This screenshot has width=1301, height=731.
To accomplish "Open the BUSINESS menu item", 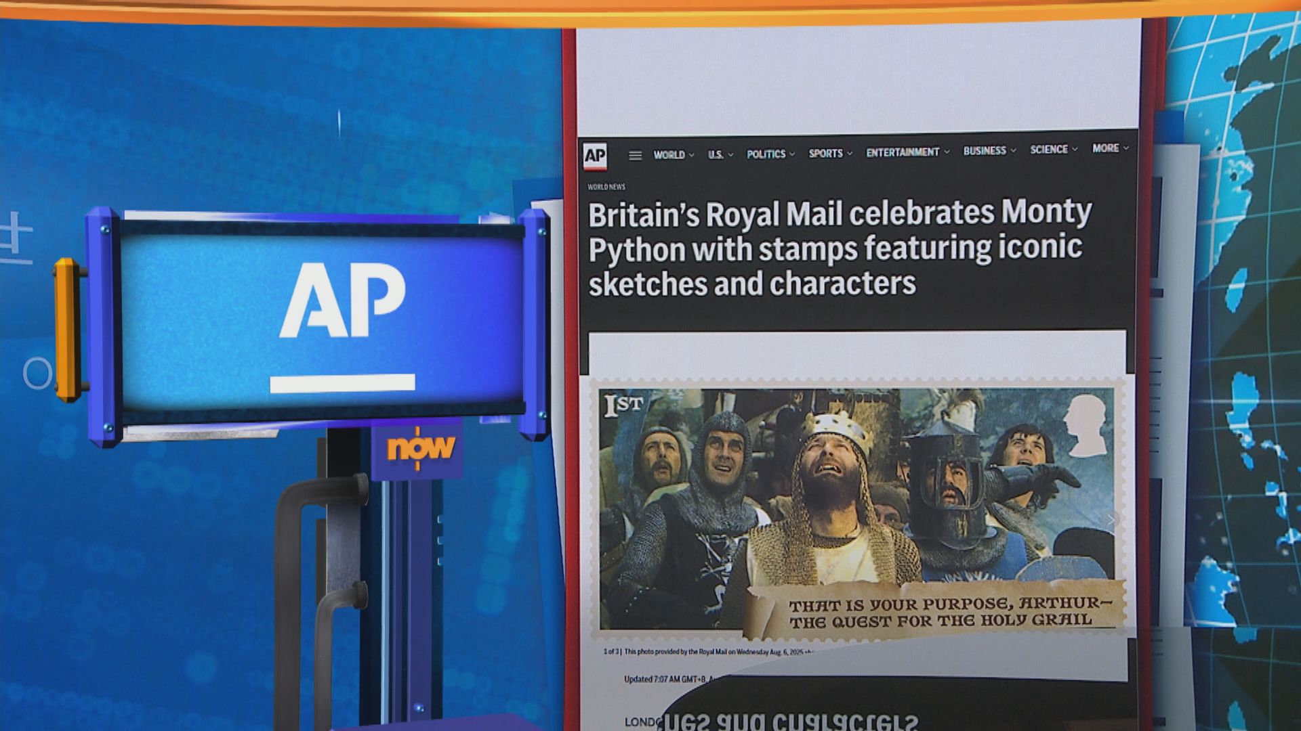I will click(x=985, y=151).
